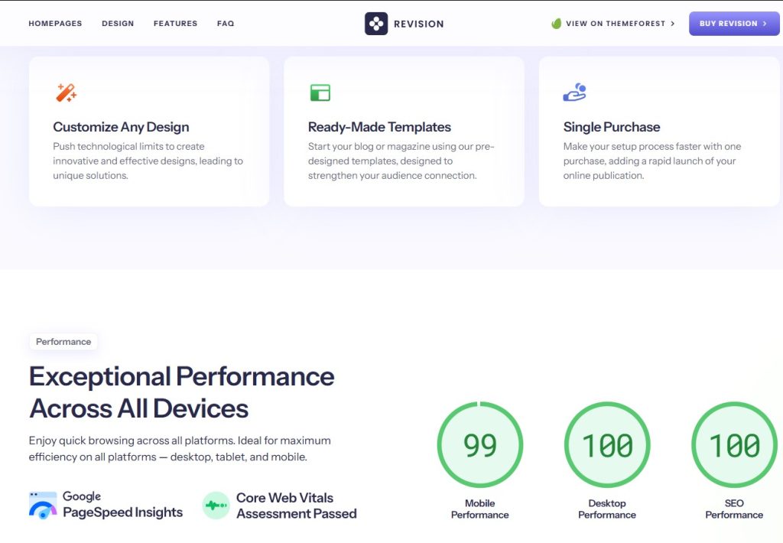Viewport: 783px width, 543px height.
Task: Click the coin-in-hand icon above Single Purchase
Action: (575, 92)
